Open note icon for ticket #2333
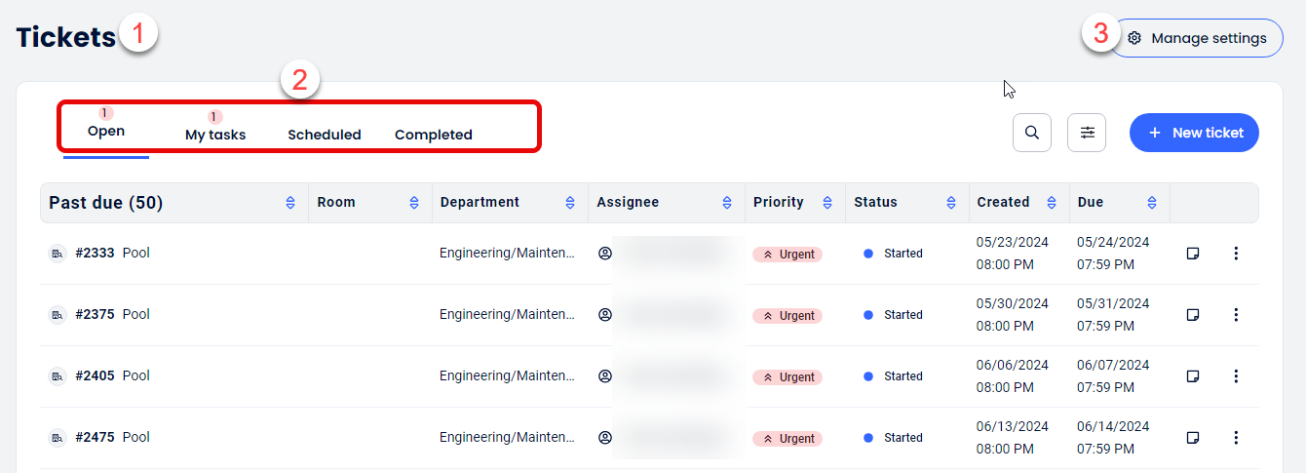This screenshot has width=1306, height=473. pyautogui.click(x=1192, y=254)
